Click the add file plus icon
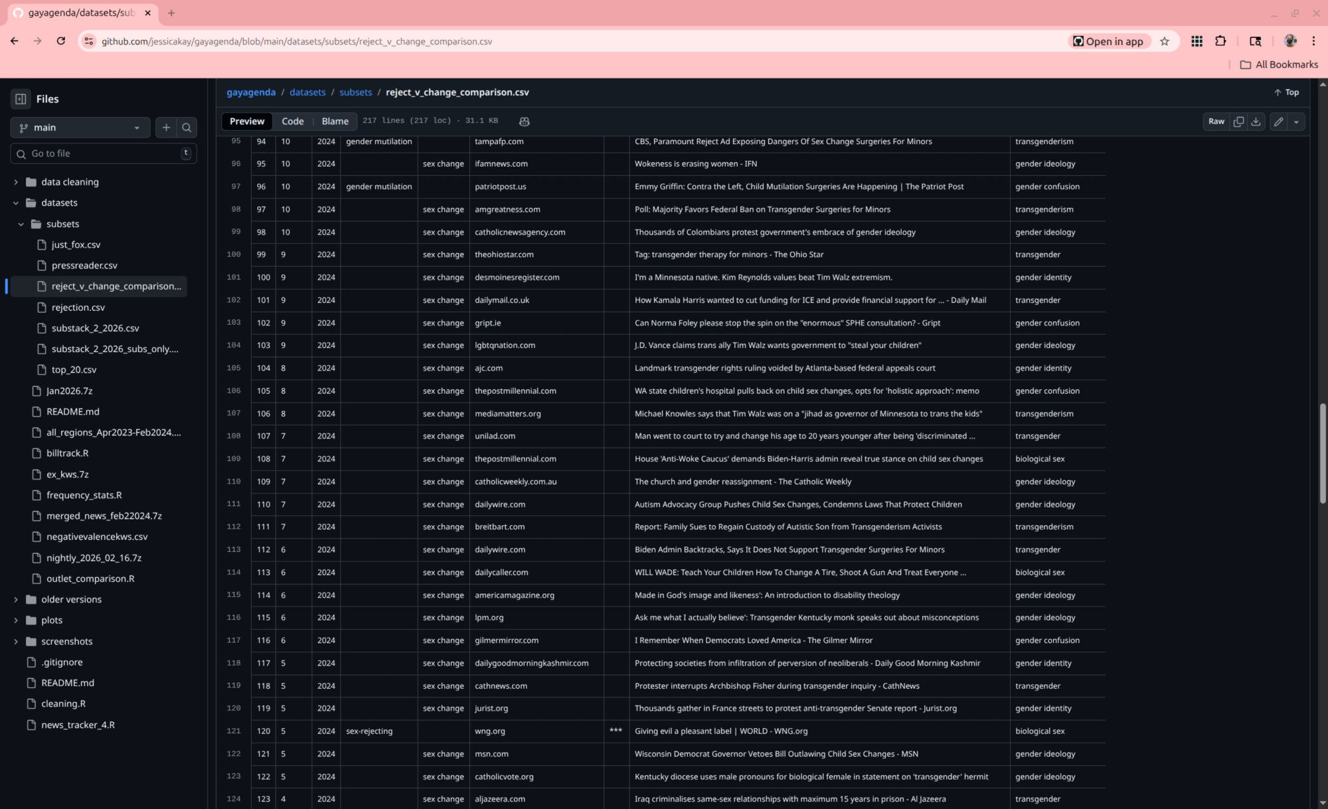The width and height of the screenshot is (1328, 809). tap(166, 128)
